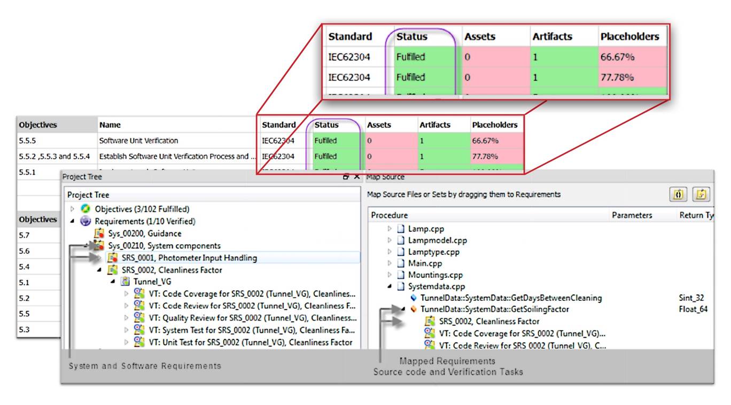Select the TunnelData::SystemData::GetSoilingFactor procedure
Viewport: 731px width, 405px height.
click(494, 309)
